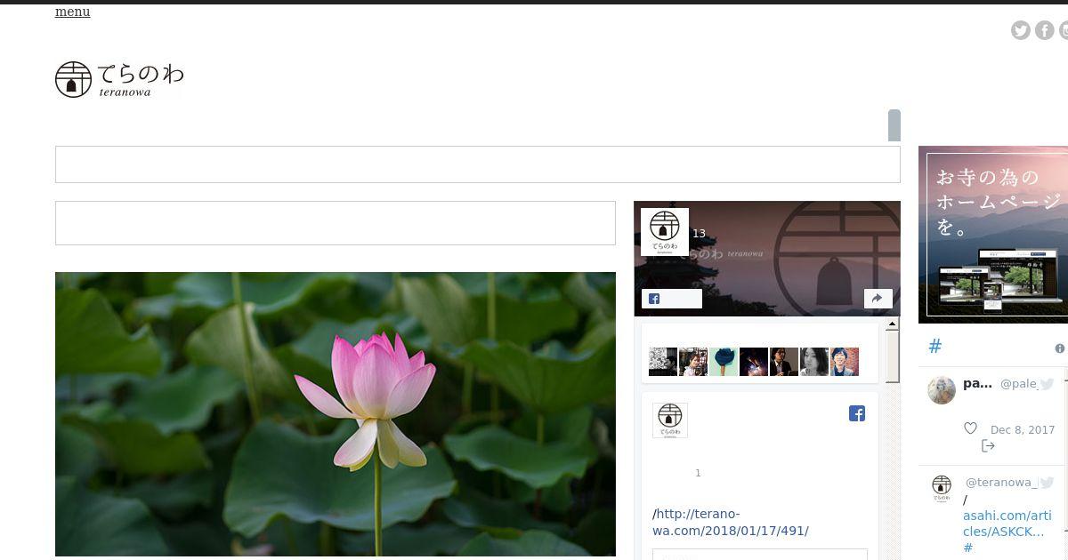Click Twitter bird icon beside @pale_
The image size is (1068, 560).
1048,384
